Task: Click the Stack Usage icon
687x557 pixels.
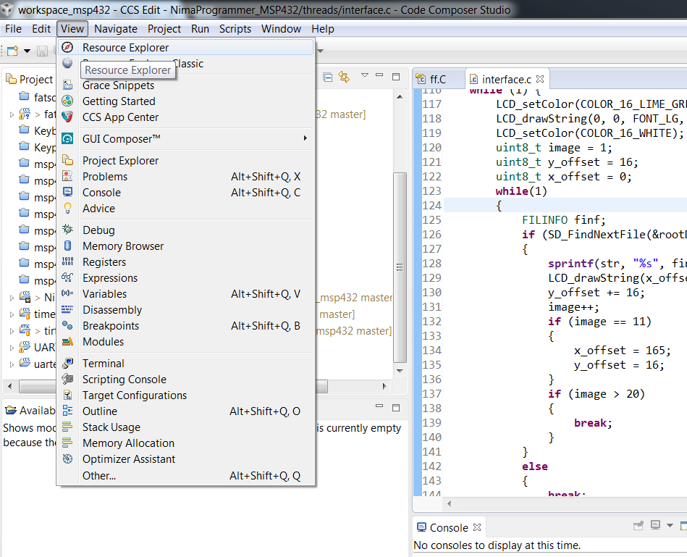Action: [x=67, y=427]
